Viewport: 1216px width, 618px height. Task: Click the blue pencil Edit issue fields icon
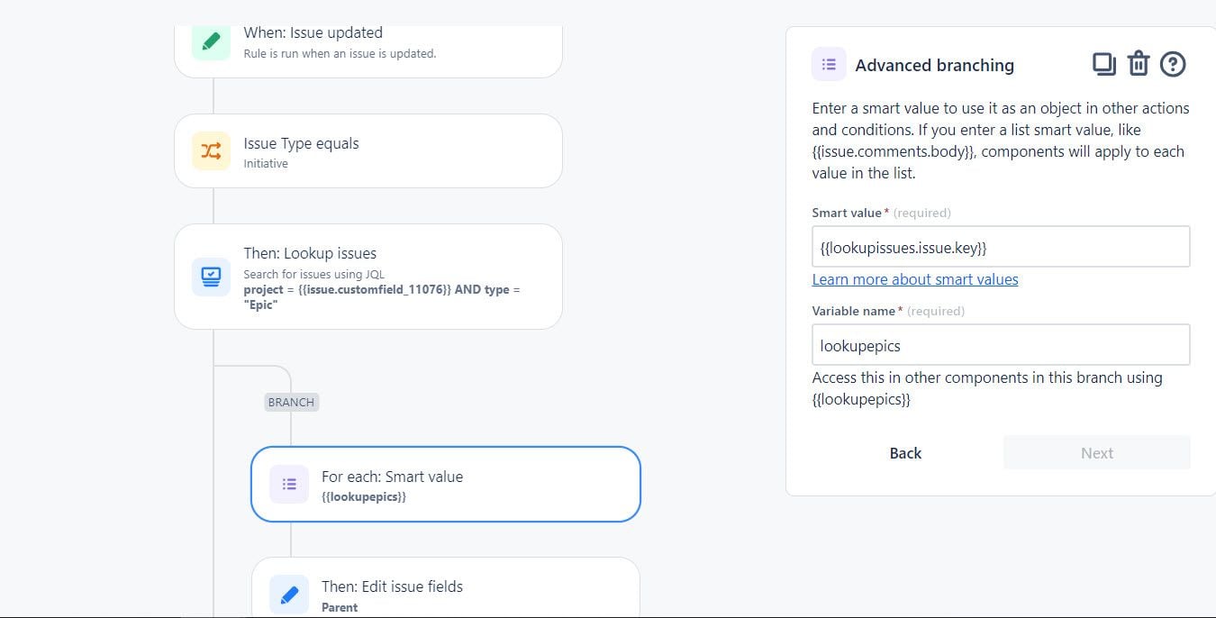(x=289, y=595)
